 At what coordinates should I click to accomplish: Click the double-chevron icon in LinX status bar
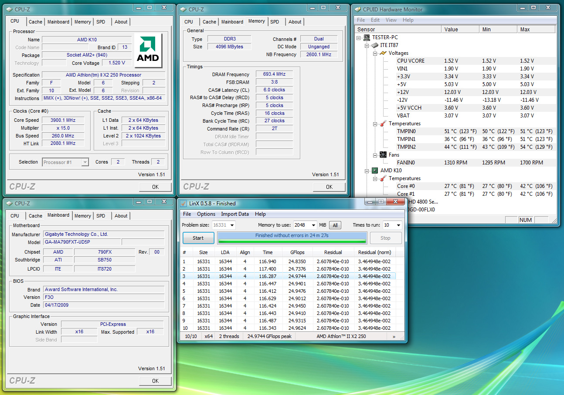[394, 336]
